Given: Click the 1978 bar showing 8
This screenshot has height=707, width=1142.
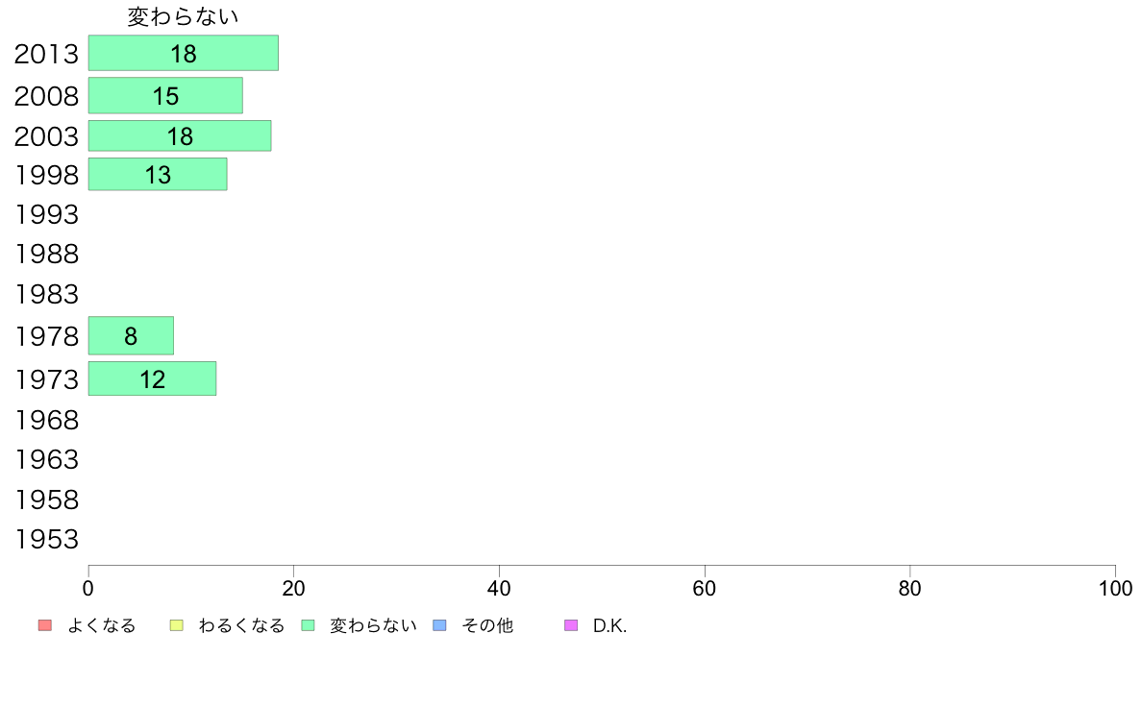Looking at the screenshot, I should (131, 336).
